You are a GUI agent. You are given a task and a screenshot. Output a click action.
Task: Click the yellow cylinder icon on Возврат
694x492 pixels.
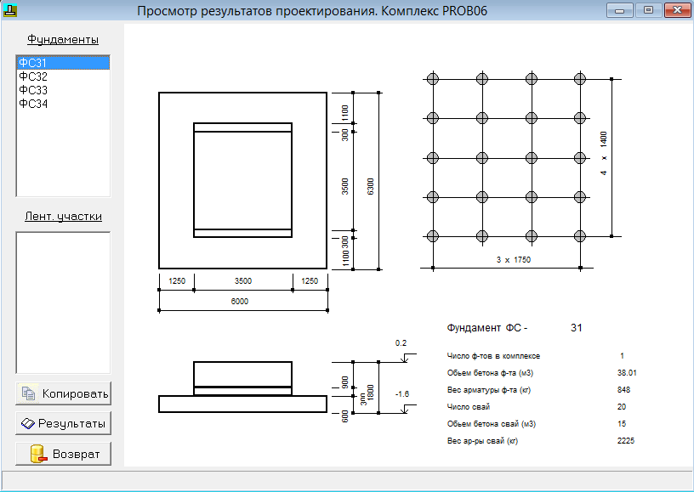pos(38,454)
